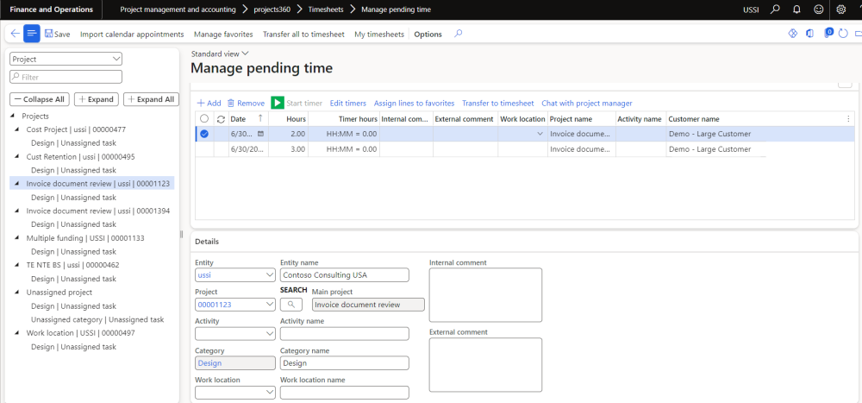Deselect the checked 2.00 hours row
This screenshot has width=862, height=403.
click(204, 134)
